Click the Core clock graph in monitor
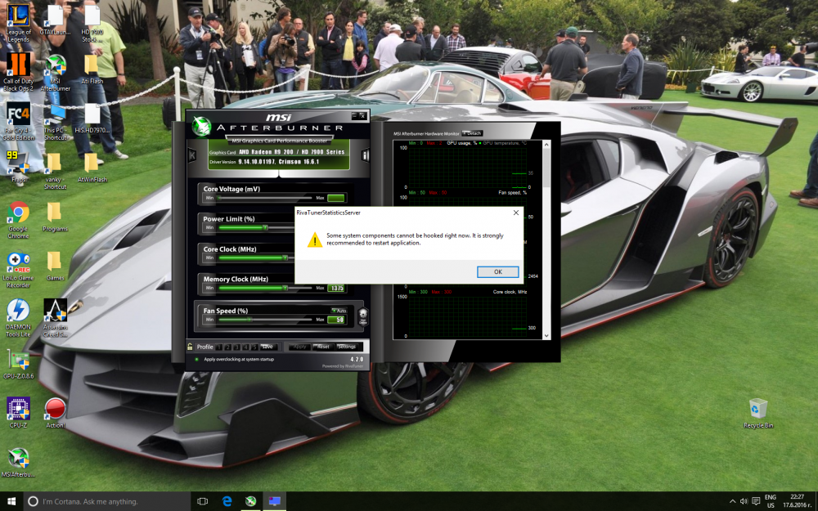 467,316
